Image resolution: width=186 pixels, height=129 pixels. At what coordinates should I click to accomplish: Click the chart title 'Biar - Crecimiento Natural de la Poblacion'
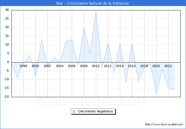(92, 3)
